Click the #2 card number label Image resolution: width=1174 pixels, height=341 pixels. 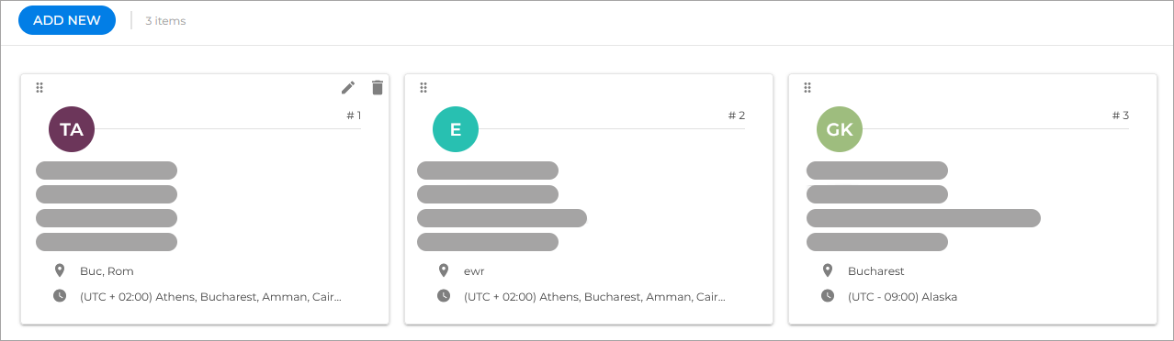(x=736, y=115)
